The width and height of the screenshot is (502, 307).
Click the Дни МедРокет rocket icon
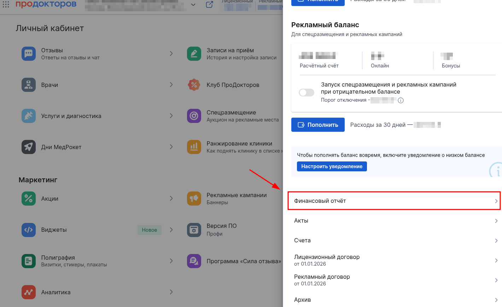[x=29, y=147]
